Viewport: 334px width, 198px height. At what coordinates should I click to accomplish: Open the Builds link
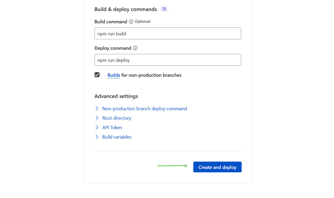click(x=114, y=75)
